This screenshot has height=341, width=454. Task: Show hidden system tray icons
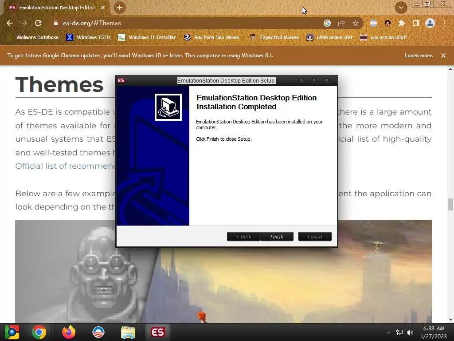point(388,333)
